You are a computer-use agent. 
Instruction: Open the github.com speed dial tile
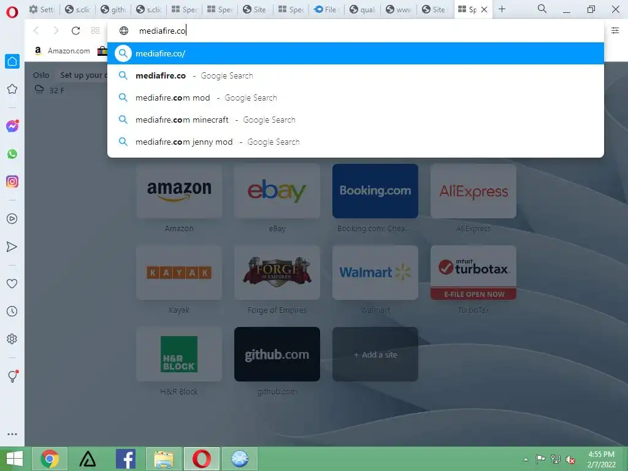click(277, 354)
